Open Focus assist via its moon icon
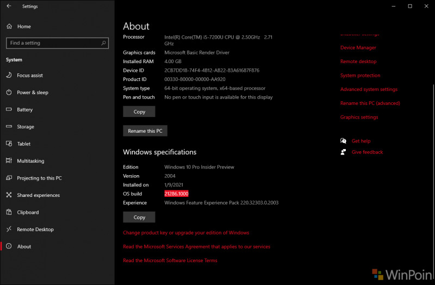The height and width of the screenshot is (285, 435). [9, 76]
